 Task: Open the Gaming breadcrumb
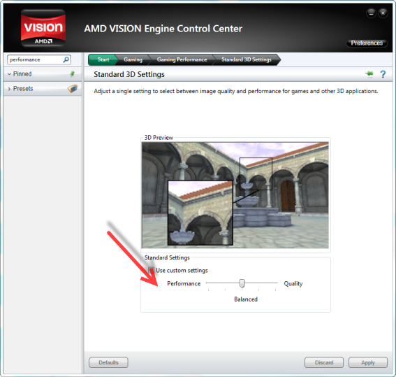133,59
